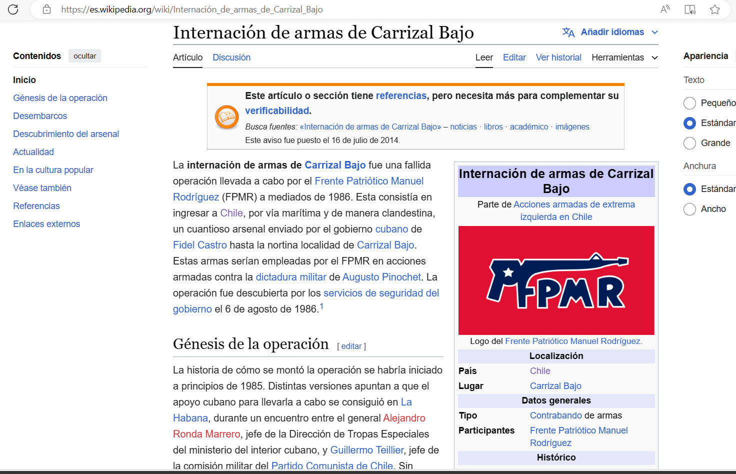Viewport: 736px width, 474px height.
Task: Go to Enlaces externos section
Action: coord(46,224)
